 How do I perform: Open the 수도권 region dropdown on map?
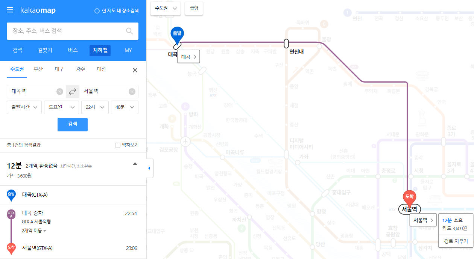pyautogui.click(x=166, y=8)
